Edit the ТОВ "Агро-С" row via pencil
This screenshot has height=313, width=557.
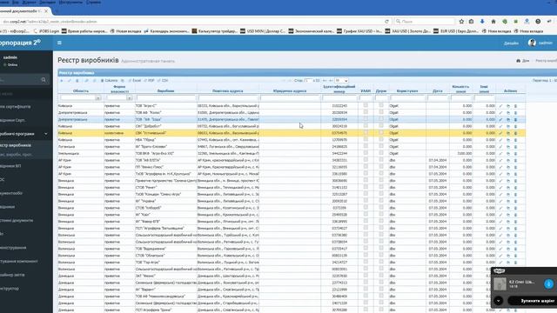(x=501, y=106)
